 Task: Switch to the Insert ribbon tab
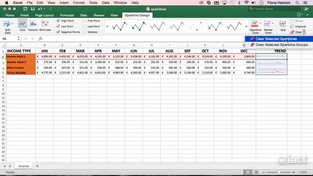pos(24,15)
